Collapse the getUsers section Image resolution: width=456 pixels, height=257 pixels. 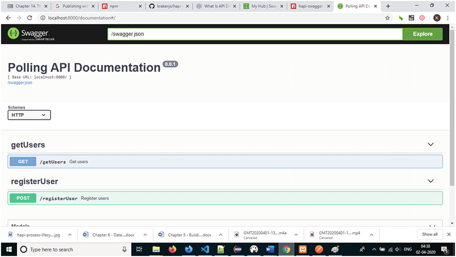430,144
